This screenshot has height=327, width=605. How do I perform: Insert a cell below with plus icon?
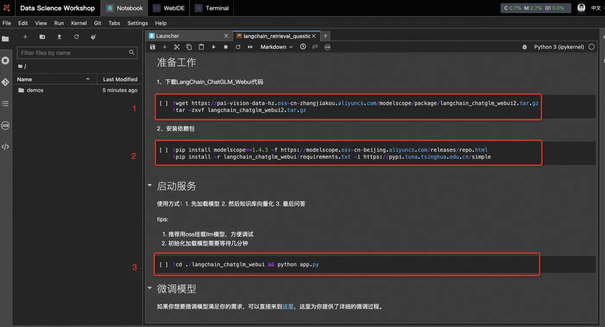165,47
